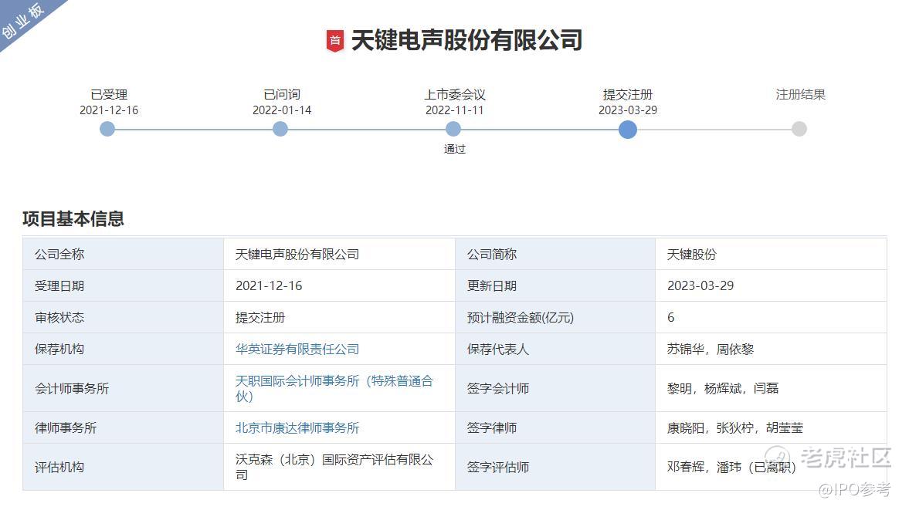Click the 受理日期 value 2021-12-16 in table

pos(339,286)
